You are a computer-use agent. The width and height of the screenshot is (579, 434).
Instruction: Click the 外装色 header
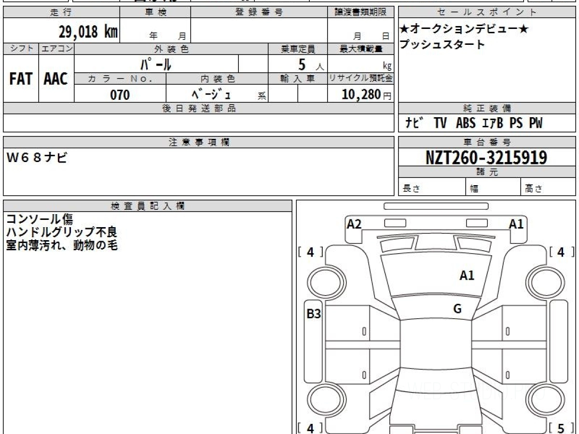click(171, 49)
